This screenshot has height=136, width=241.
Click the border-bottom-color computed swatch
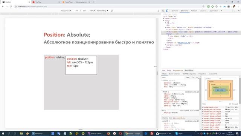[x=226, y=109]
